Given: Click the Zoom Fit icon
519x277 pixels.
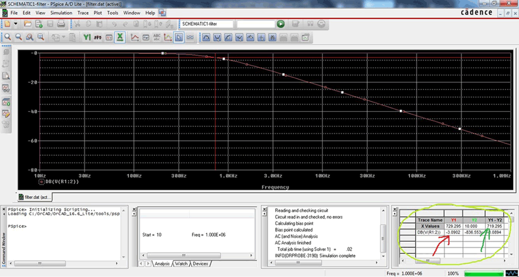Looking at the screenshot, I should (40, 38).
